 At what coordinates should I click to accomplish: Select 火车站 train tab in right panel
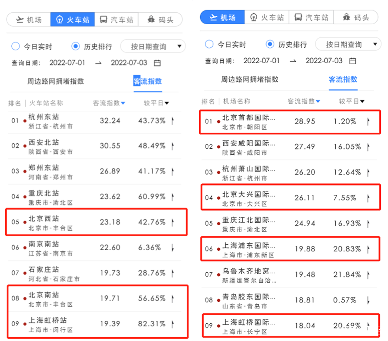[267, 17]
